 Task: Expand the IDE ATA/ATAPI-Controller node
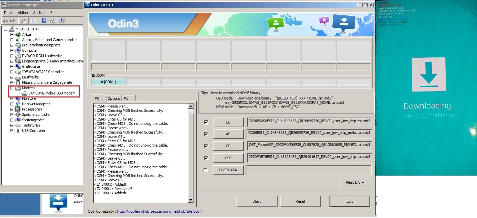tap(12, 72)
